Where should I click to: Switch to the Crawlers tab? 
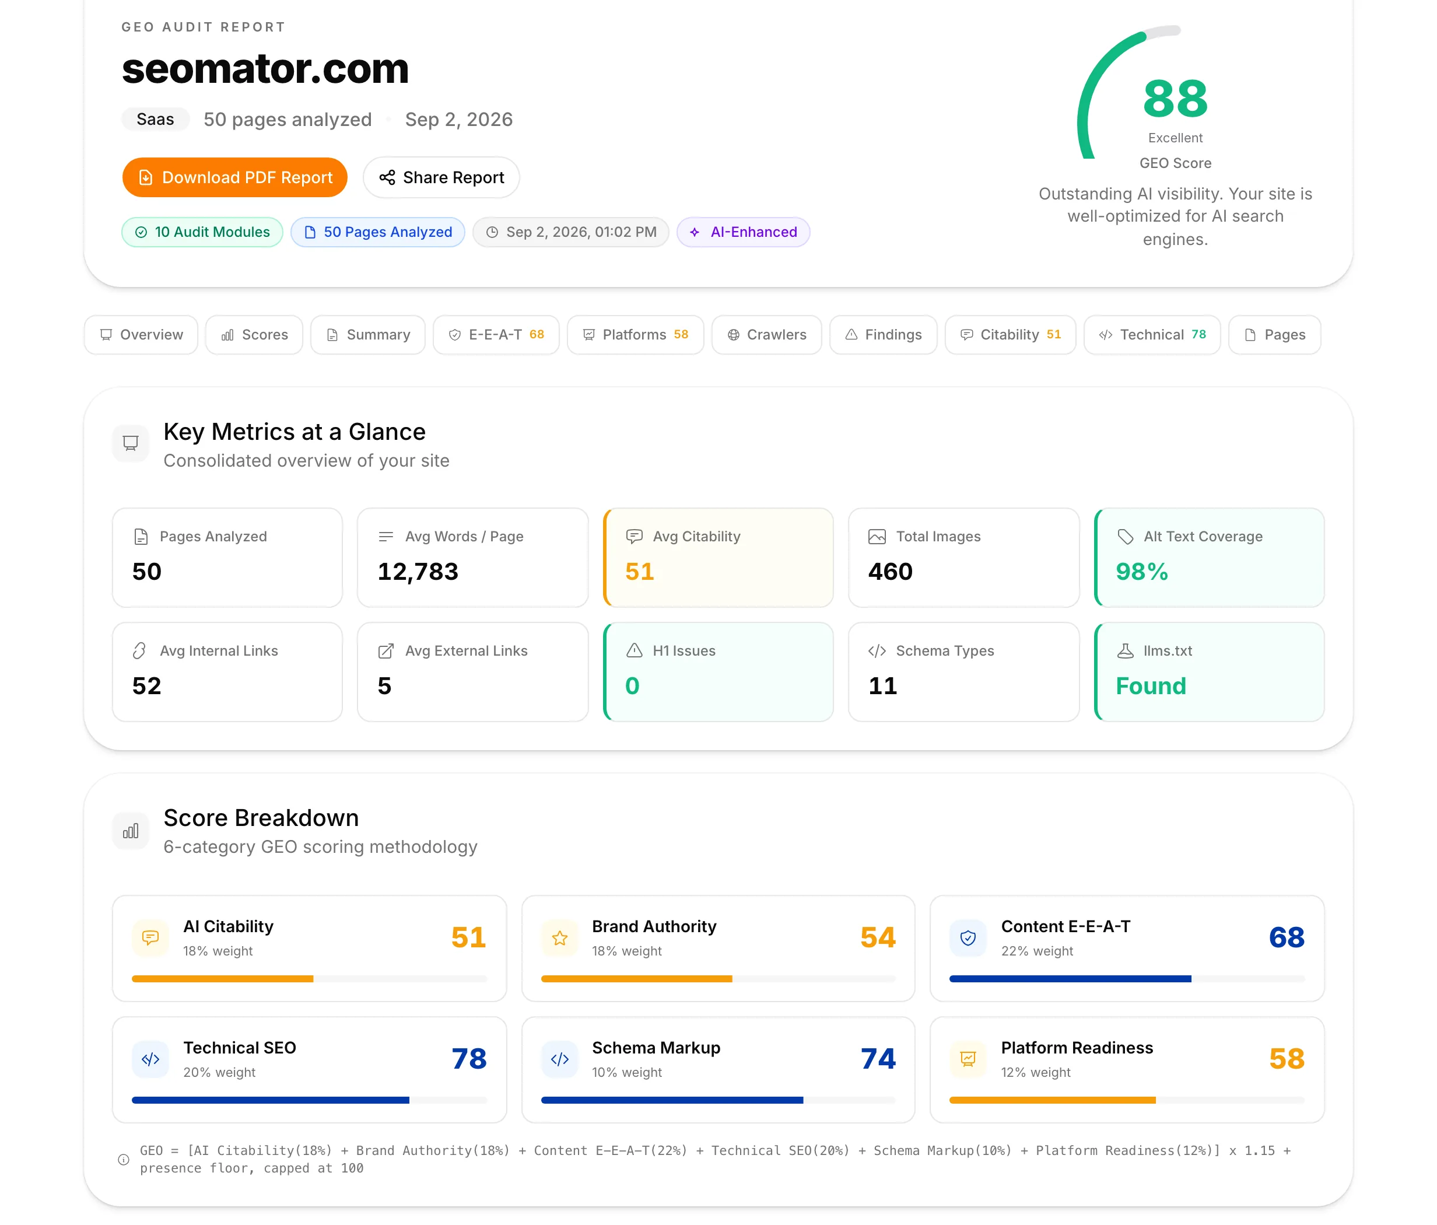tap(766, 335)
